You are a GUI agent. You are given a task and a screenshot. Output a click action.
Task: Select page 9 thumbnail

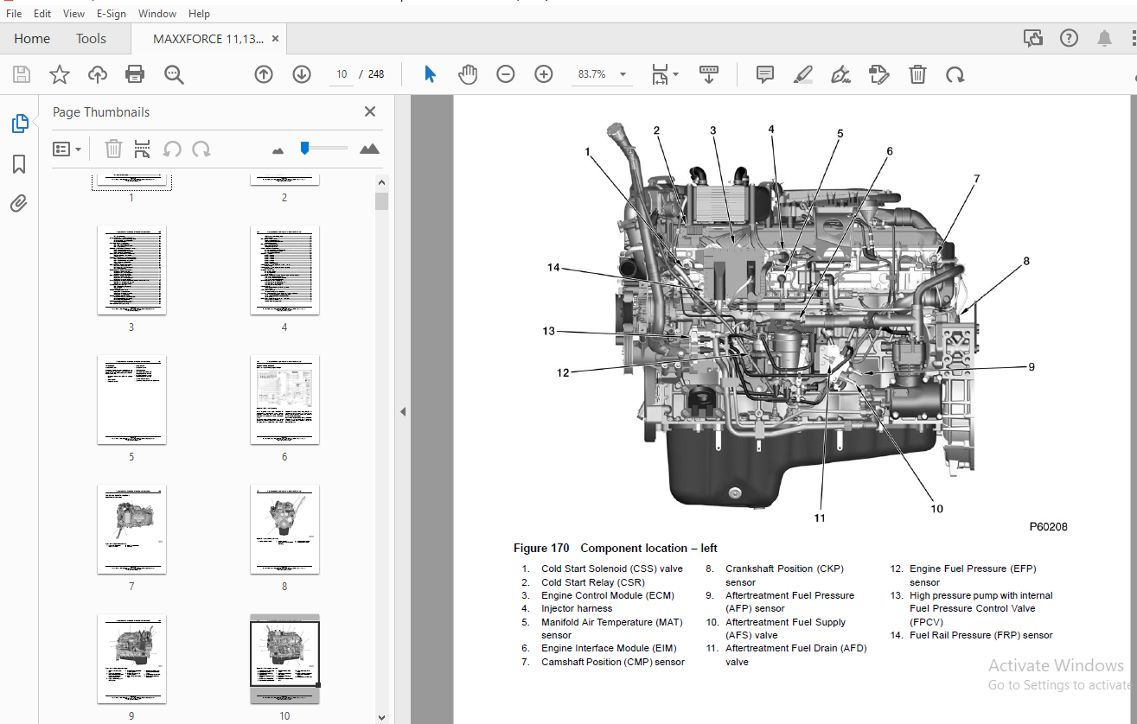click(131, 659)
